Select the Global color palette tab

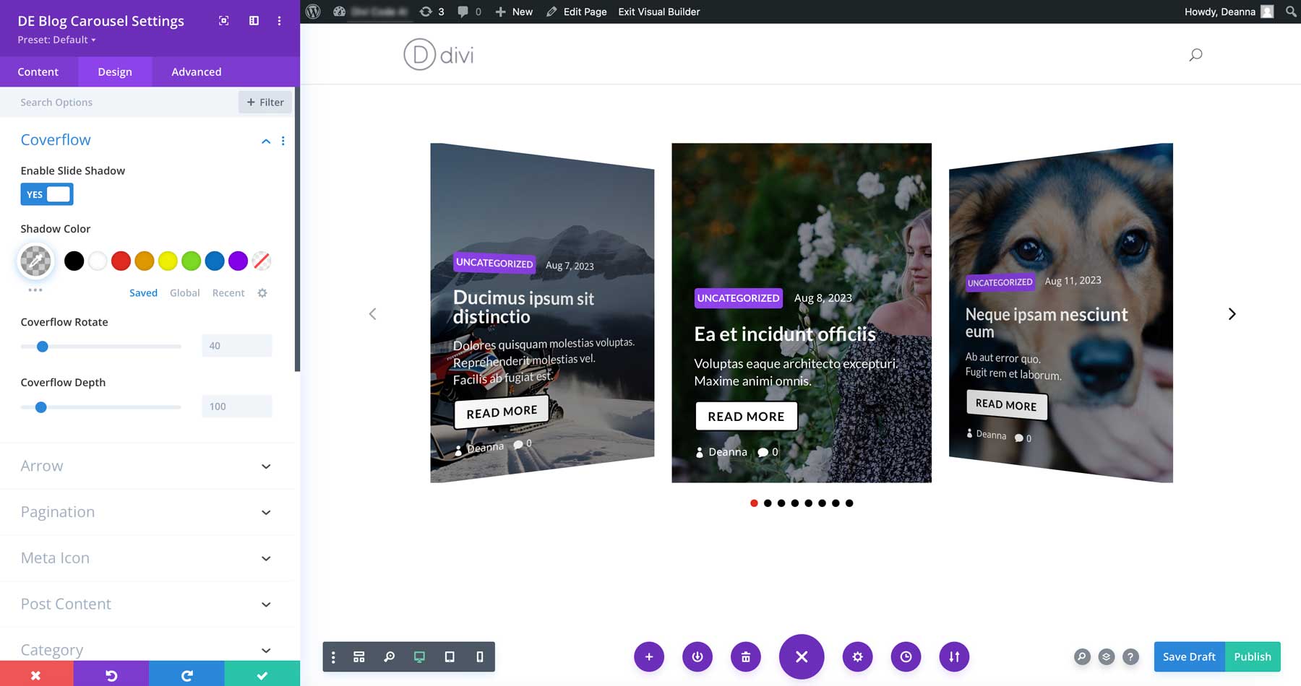(184, 292)
